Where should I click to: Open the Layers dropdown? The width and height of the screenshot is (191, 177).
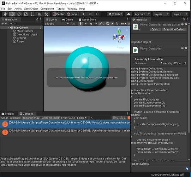click(161, 14)
